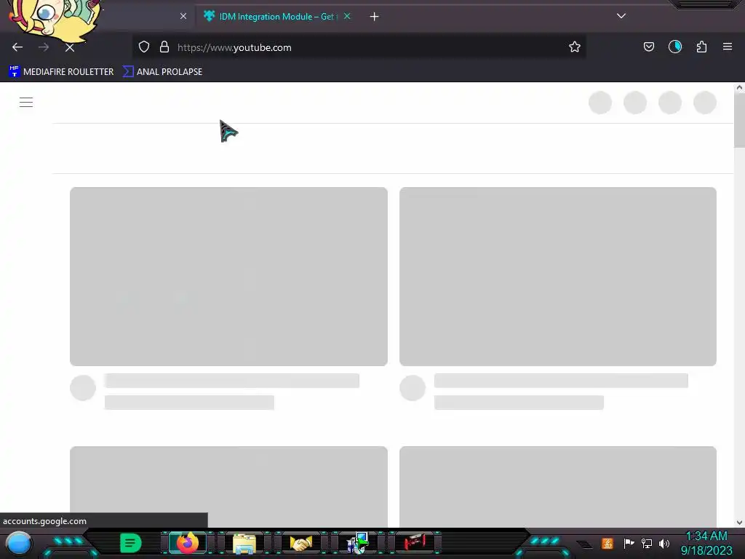Click scrollbar down arrow
The height and width of the screenshot is (559, 745).
(x=739, y=523)
